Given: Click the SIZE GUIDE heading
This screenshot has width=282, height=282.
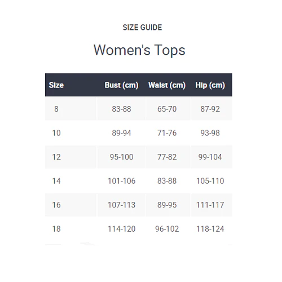Looking at the screenshot, I should pos(142,28).
